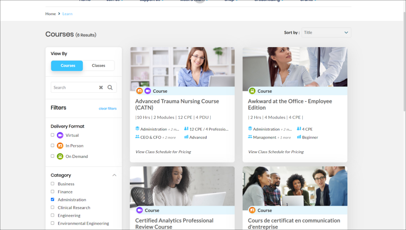Tick the Clinical Research checkbox
The width and height of the screenshot is (406, 230).
pos(52,208)
